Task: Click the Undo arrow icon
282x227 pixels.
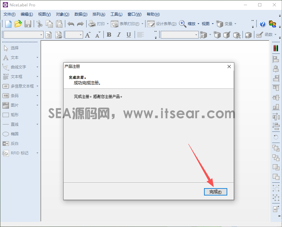Action: coord(71,24)
